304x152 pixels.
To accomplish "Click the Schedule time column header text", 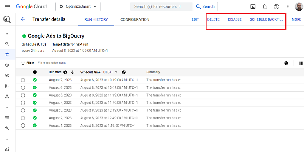I will pyautogui.click(x=90, y=72).
